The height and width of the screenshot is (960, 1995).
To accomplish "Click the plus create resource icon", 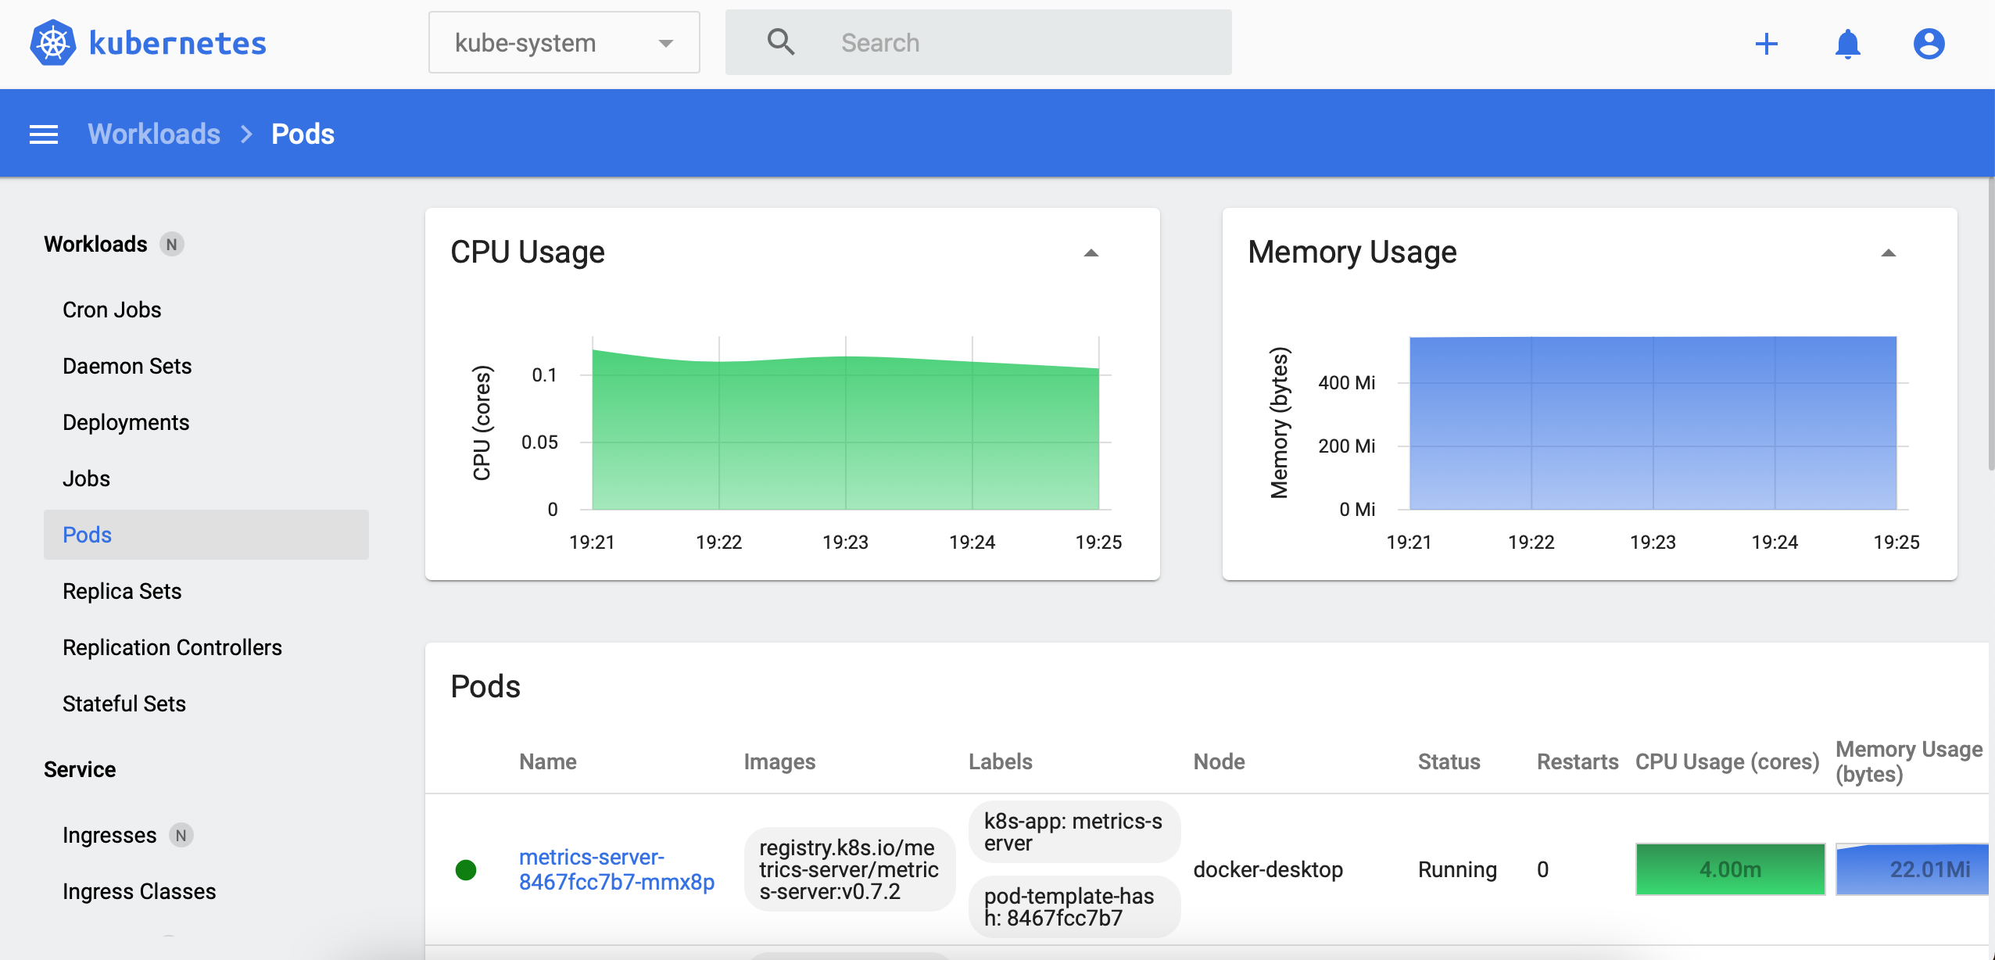I will click(x=1766, y=43).
